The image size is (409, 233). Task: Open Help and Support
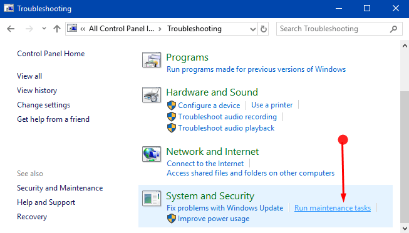tap(46, 202)
